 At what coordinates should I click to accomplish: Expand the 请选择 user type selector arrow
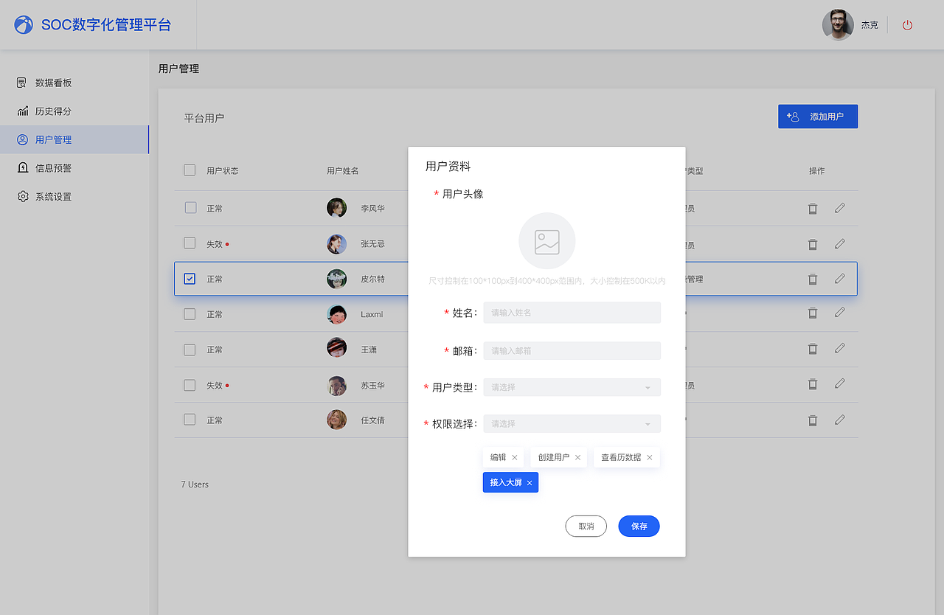pos(647,387)
